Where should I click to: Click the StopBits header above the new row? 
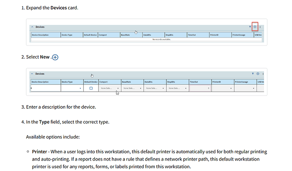click(x=178, y=82)
